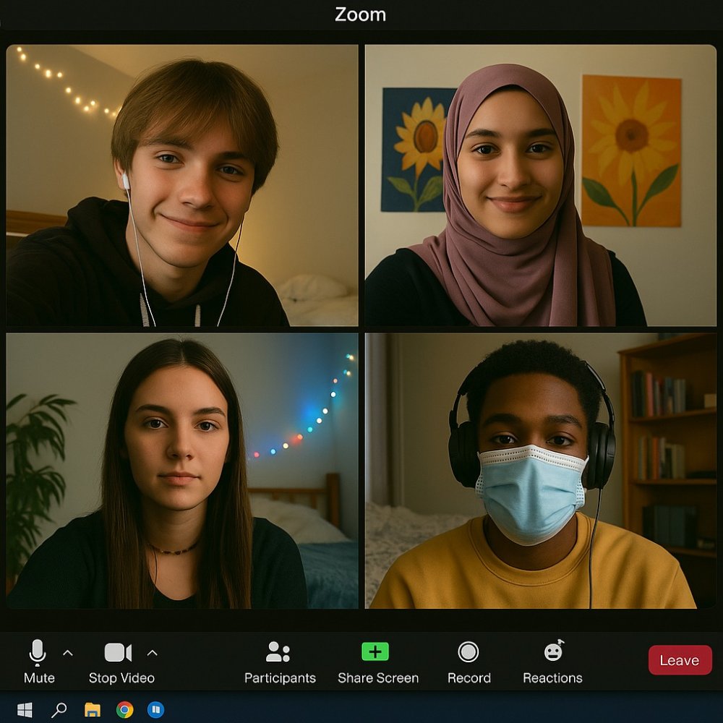
Task: Select the video tile with colored string lights
Action: [182, 471]
